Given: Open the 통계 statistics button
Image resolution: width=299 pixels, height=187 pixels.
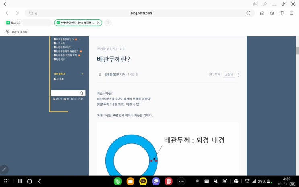Looking at the screenshot, I should coord(229,75).
